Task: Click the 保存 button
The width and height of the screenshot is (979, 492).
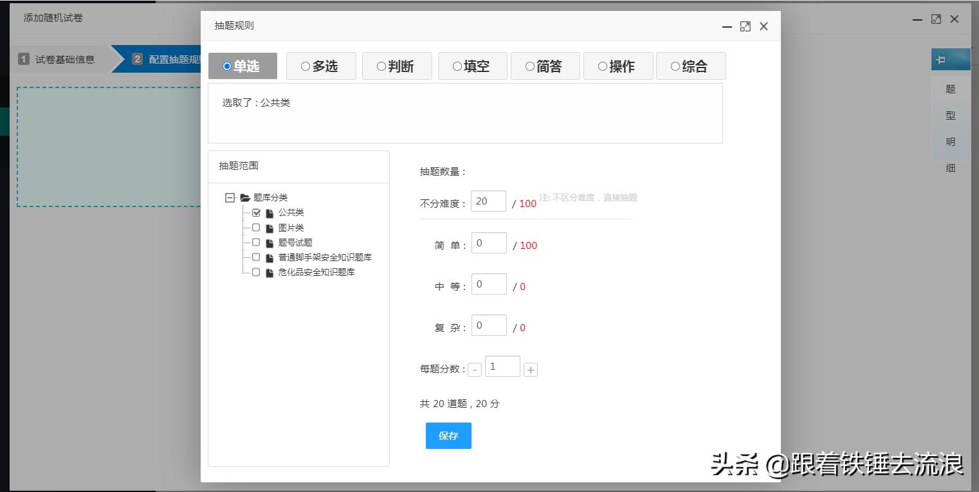Action: [x=448, y=435]
